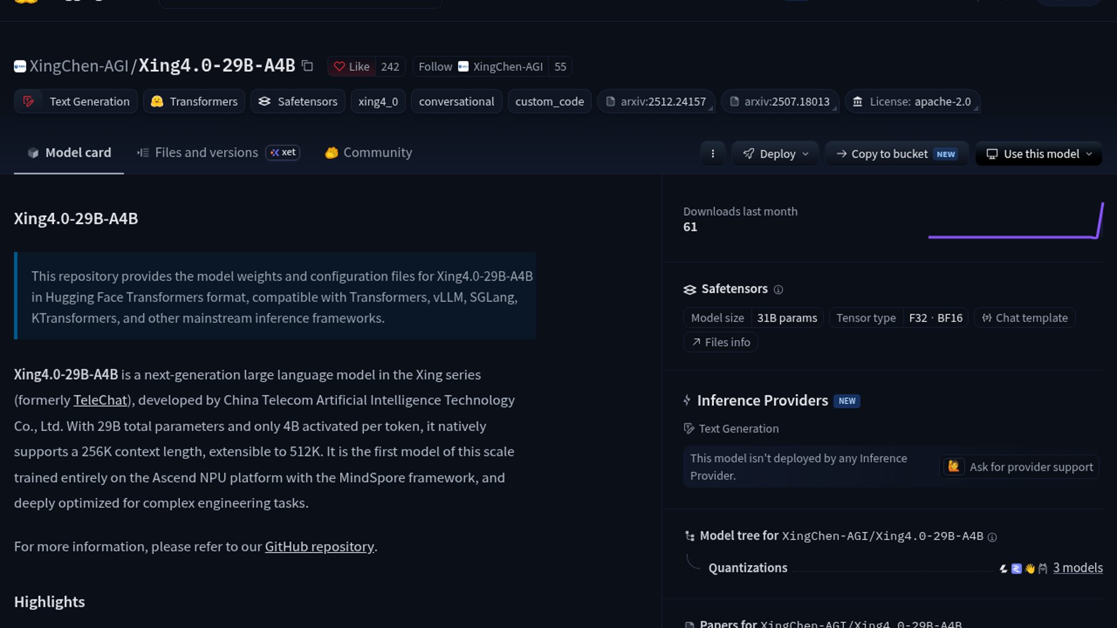1117x628 pixels.
Task: Click Ask for provider support
Action: (x=1019, y=467)
